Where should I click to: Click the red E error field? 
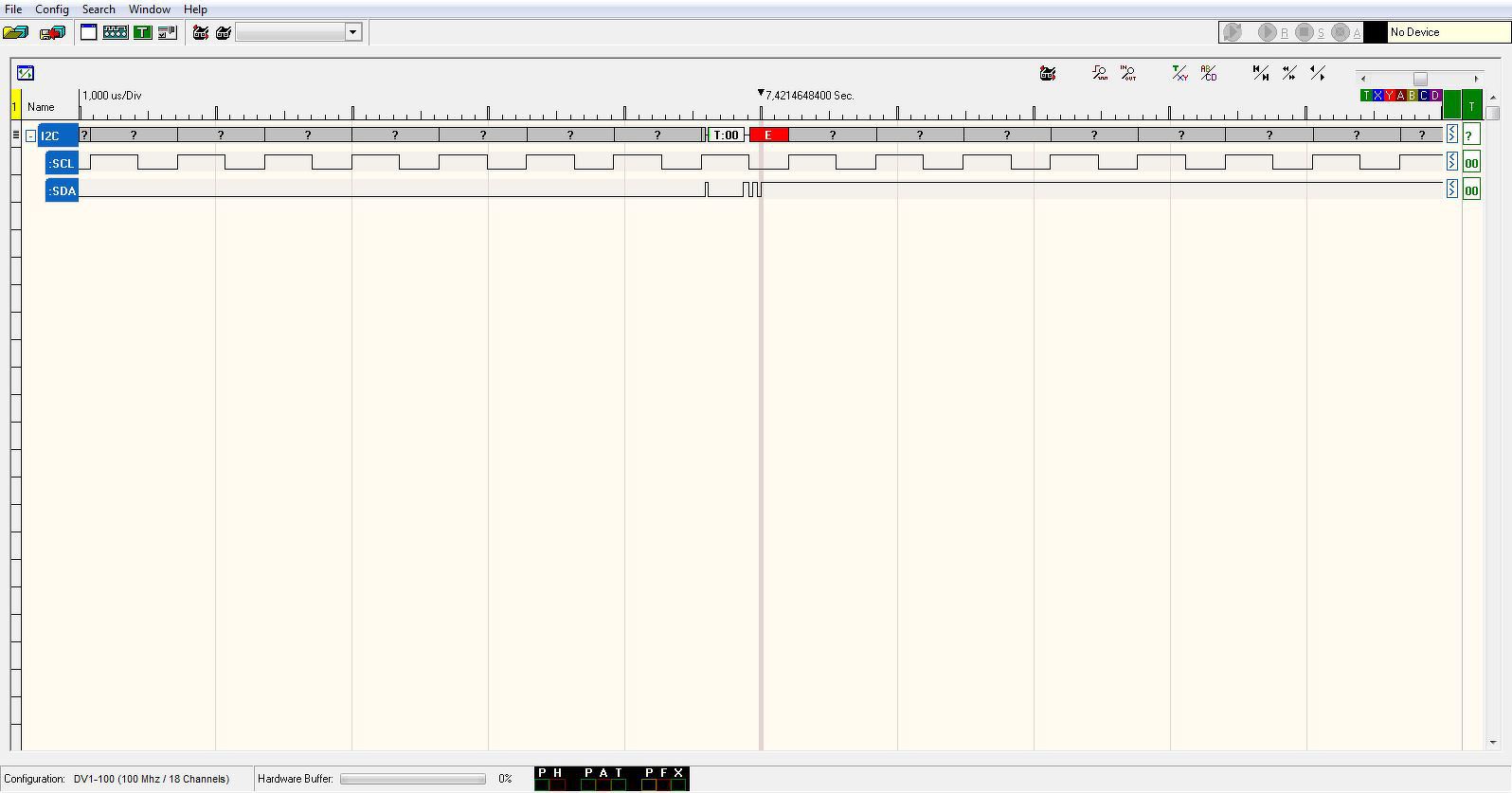[x=768, y=135]
